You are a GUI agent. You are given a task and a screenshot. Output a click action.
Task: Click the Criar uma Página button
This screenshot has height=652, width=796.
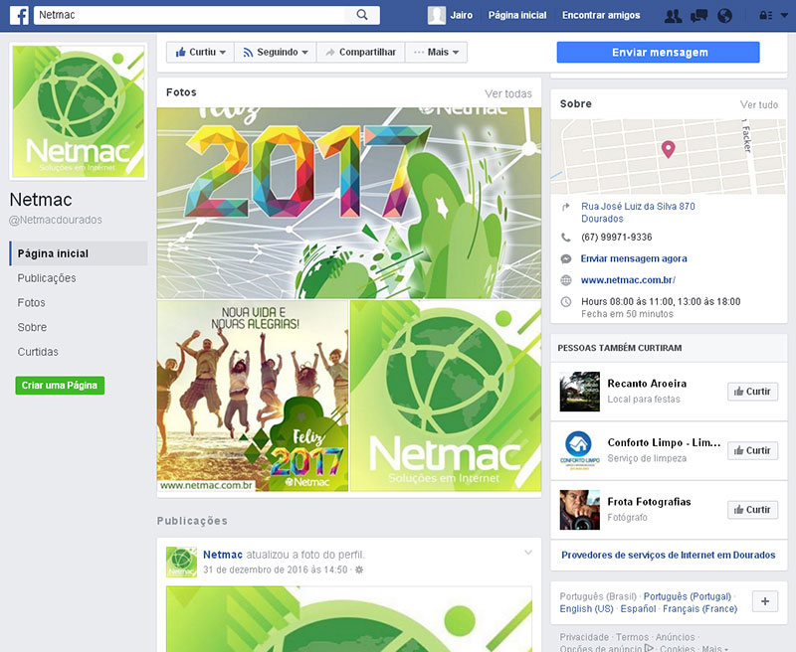click(x=60, y=386)
